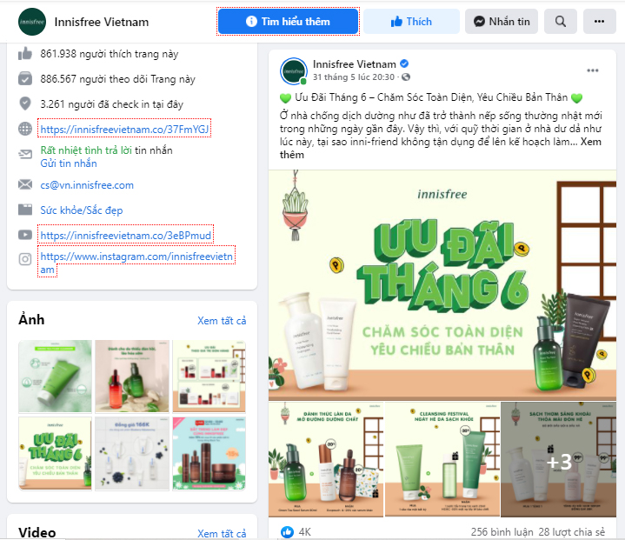The height and width of the screenshot is (540, 625).
Task: Open Nhắn tin messenger button
Action: [502, 22]
